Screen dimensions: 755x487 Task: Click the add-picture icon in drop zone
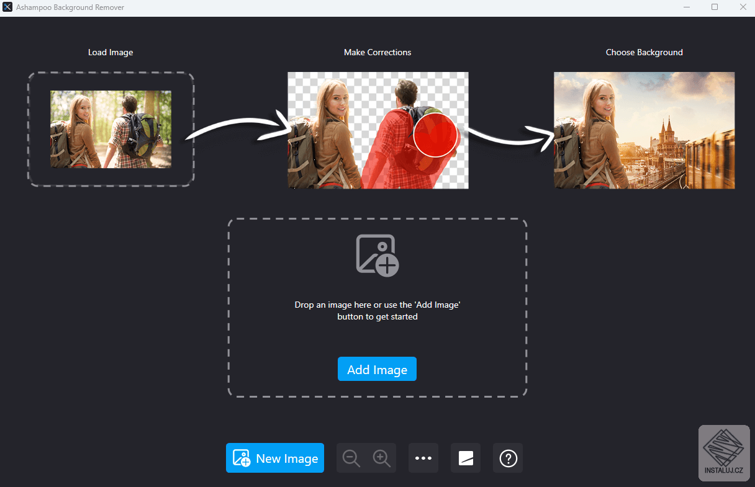(377, 255)
